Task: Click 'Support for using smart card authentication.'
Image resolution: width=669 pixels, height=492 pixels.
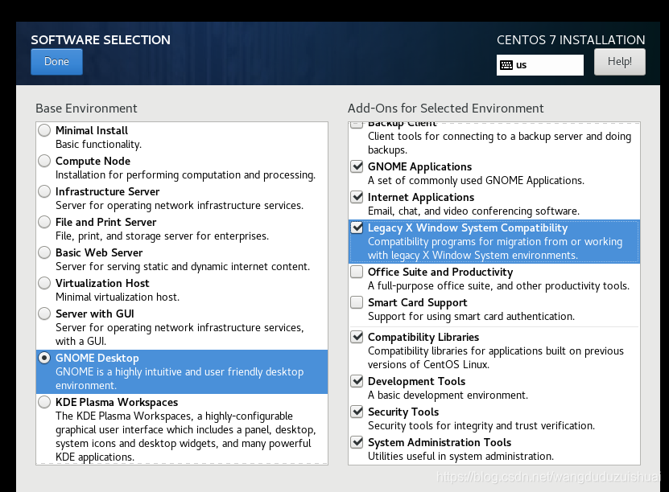Action: (472, 317)
